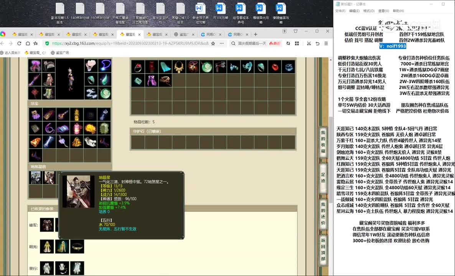The width and height of the screenshot is (455, 276).
Task: Click the page vertical scrollbar
Action: point(331,159)
